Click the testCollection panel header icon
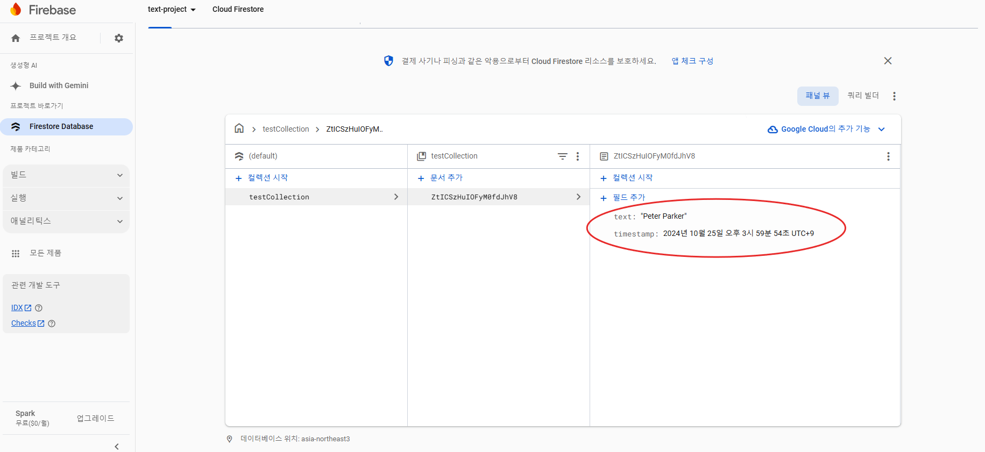 point(422,156)
